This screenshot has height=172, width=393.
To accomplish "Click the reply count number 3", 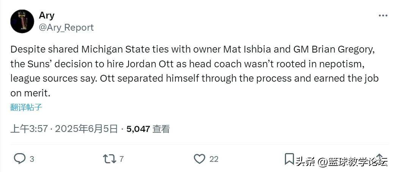I will (32, 159).
